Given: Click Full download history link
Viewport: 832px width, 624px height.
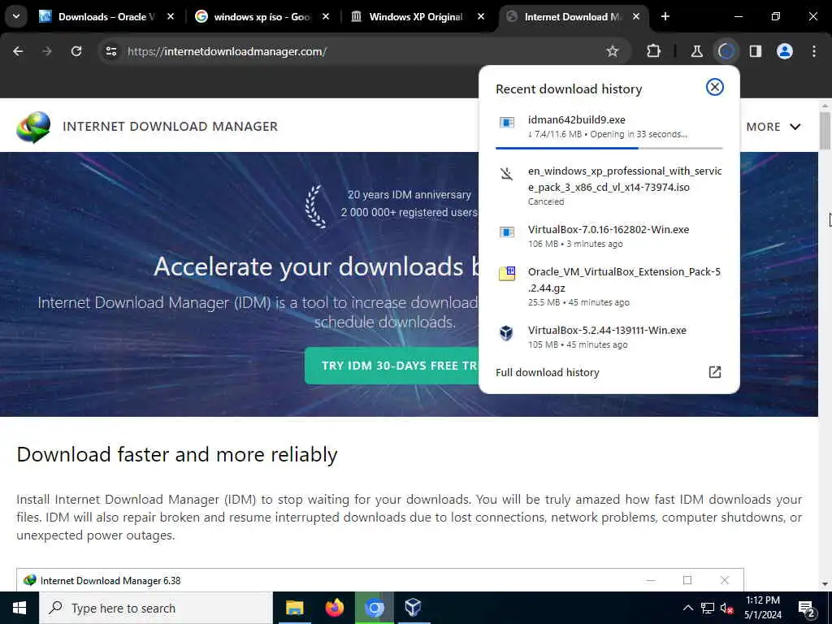Looking at the screenshot, I should [x=547, y=372].
